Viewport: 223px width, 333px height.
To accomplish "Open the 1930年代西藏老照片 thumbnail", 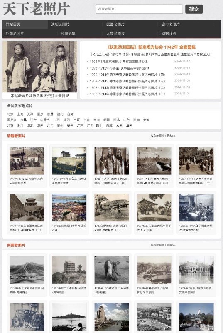I will pyautogui.click(x=112, y=270).
